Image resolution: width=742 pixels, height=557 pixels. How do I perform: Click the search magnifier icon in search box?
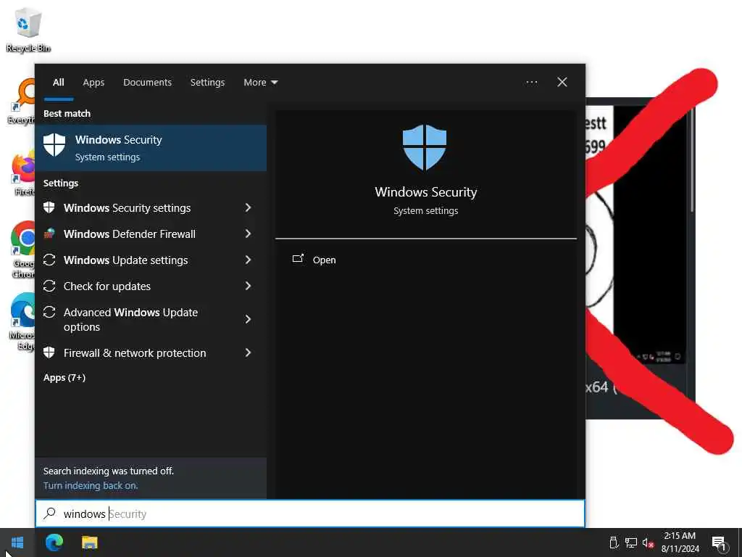[x=50, y=513]
